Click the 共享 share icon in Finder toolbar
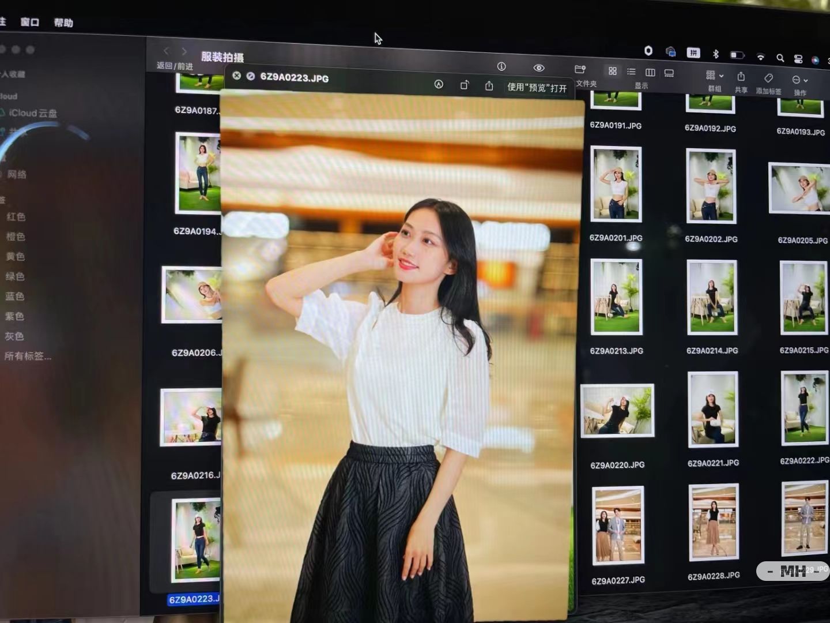Viewport: 830px width, 623px height. (741, 77)
